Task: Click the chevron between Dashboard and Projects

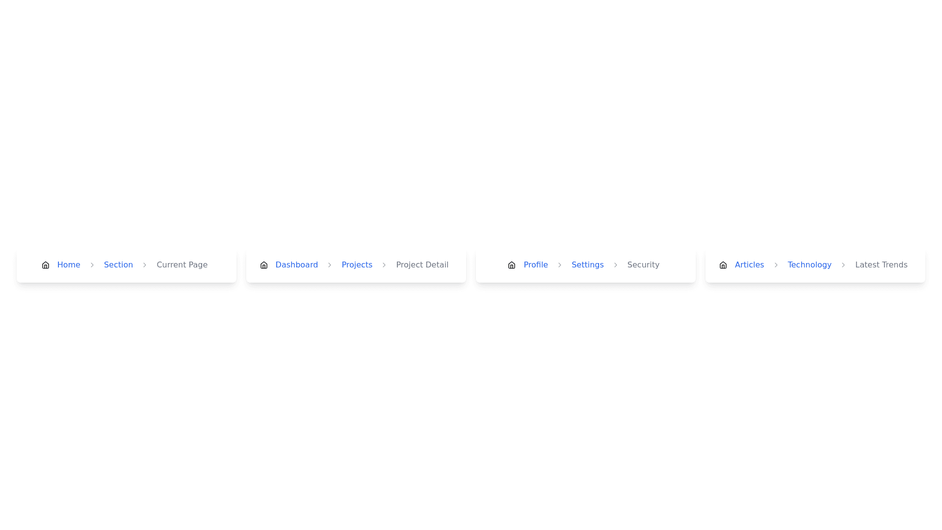Action: pos(329,265)
